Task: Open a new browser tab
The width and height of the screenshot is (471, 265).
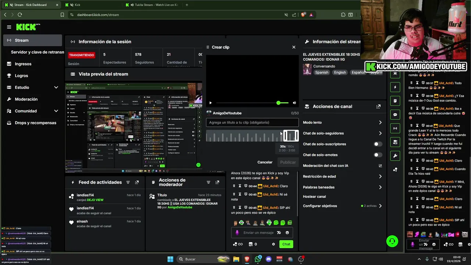Action: (187, 5)
